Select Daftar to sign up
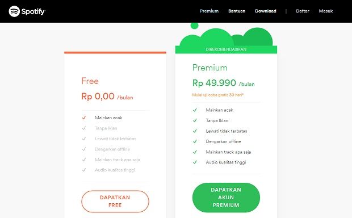 point(303,11)
